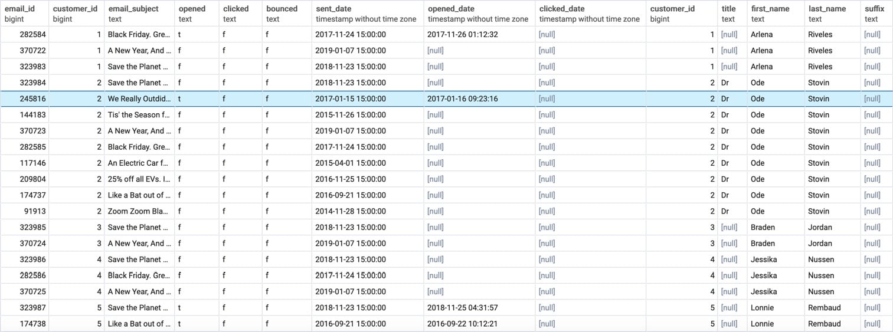The height and width of the screenshot is (332, 893).
Task: Click the suffix column header
Action: click(876, 14)
